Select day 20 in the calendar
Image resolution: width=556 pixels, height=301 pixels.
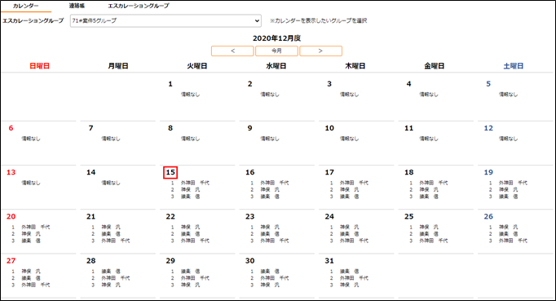[11, 216]
